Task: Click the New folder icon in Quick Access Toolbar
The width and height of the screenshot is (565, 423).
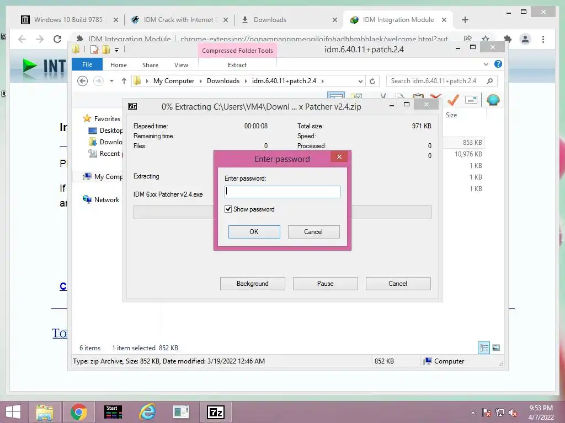Action: coord(106,50)
